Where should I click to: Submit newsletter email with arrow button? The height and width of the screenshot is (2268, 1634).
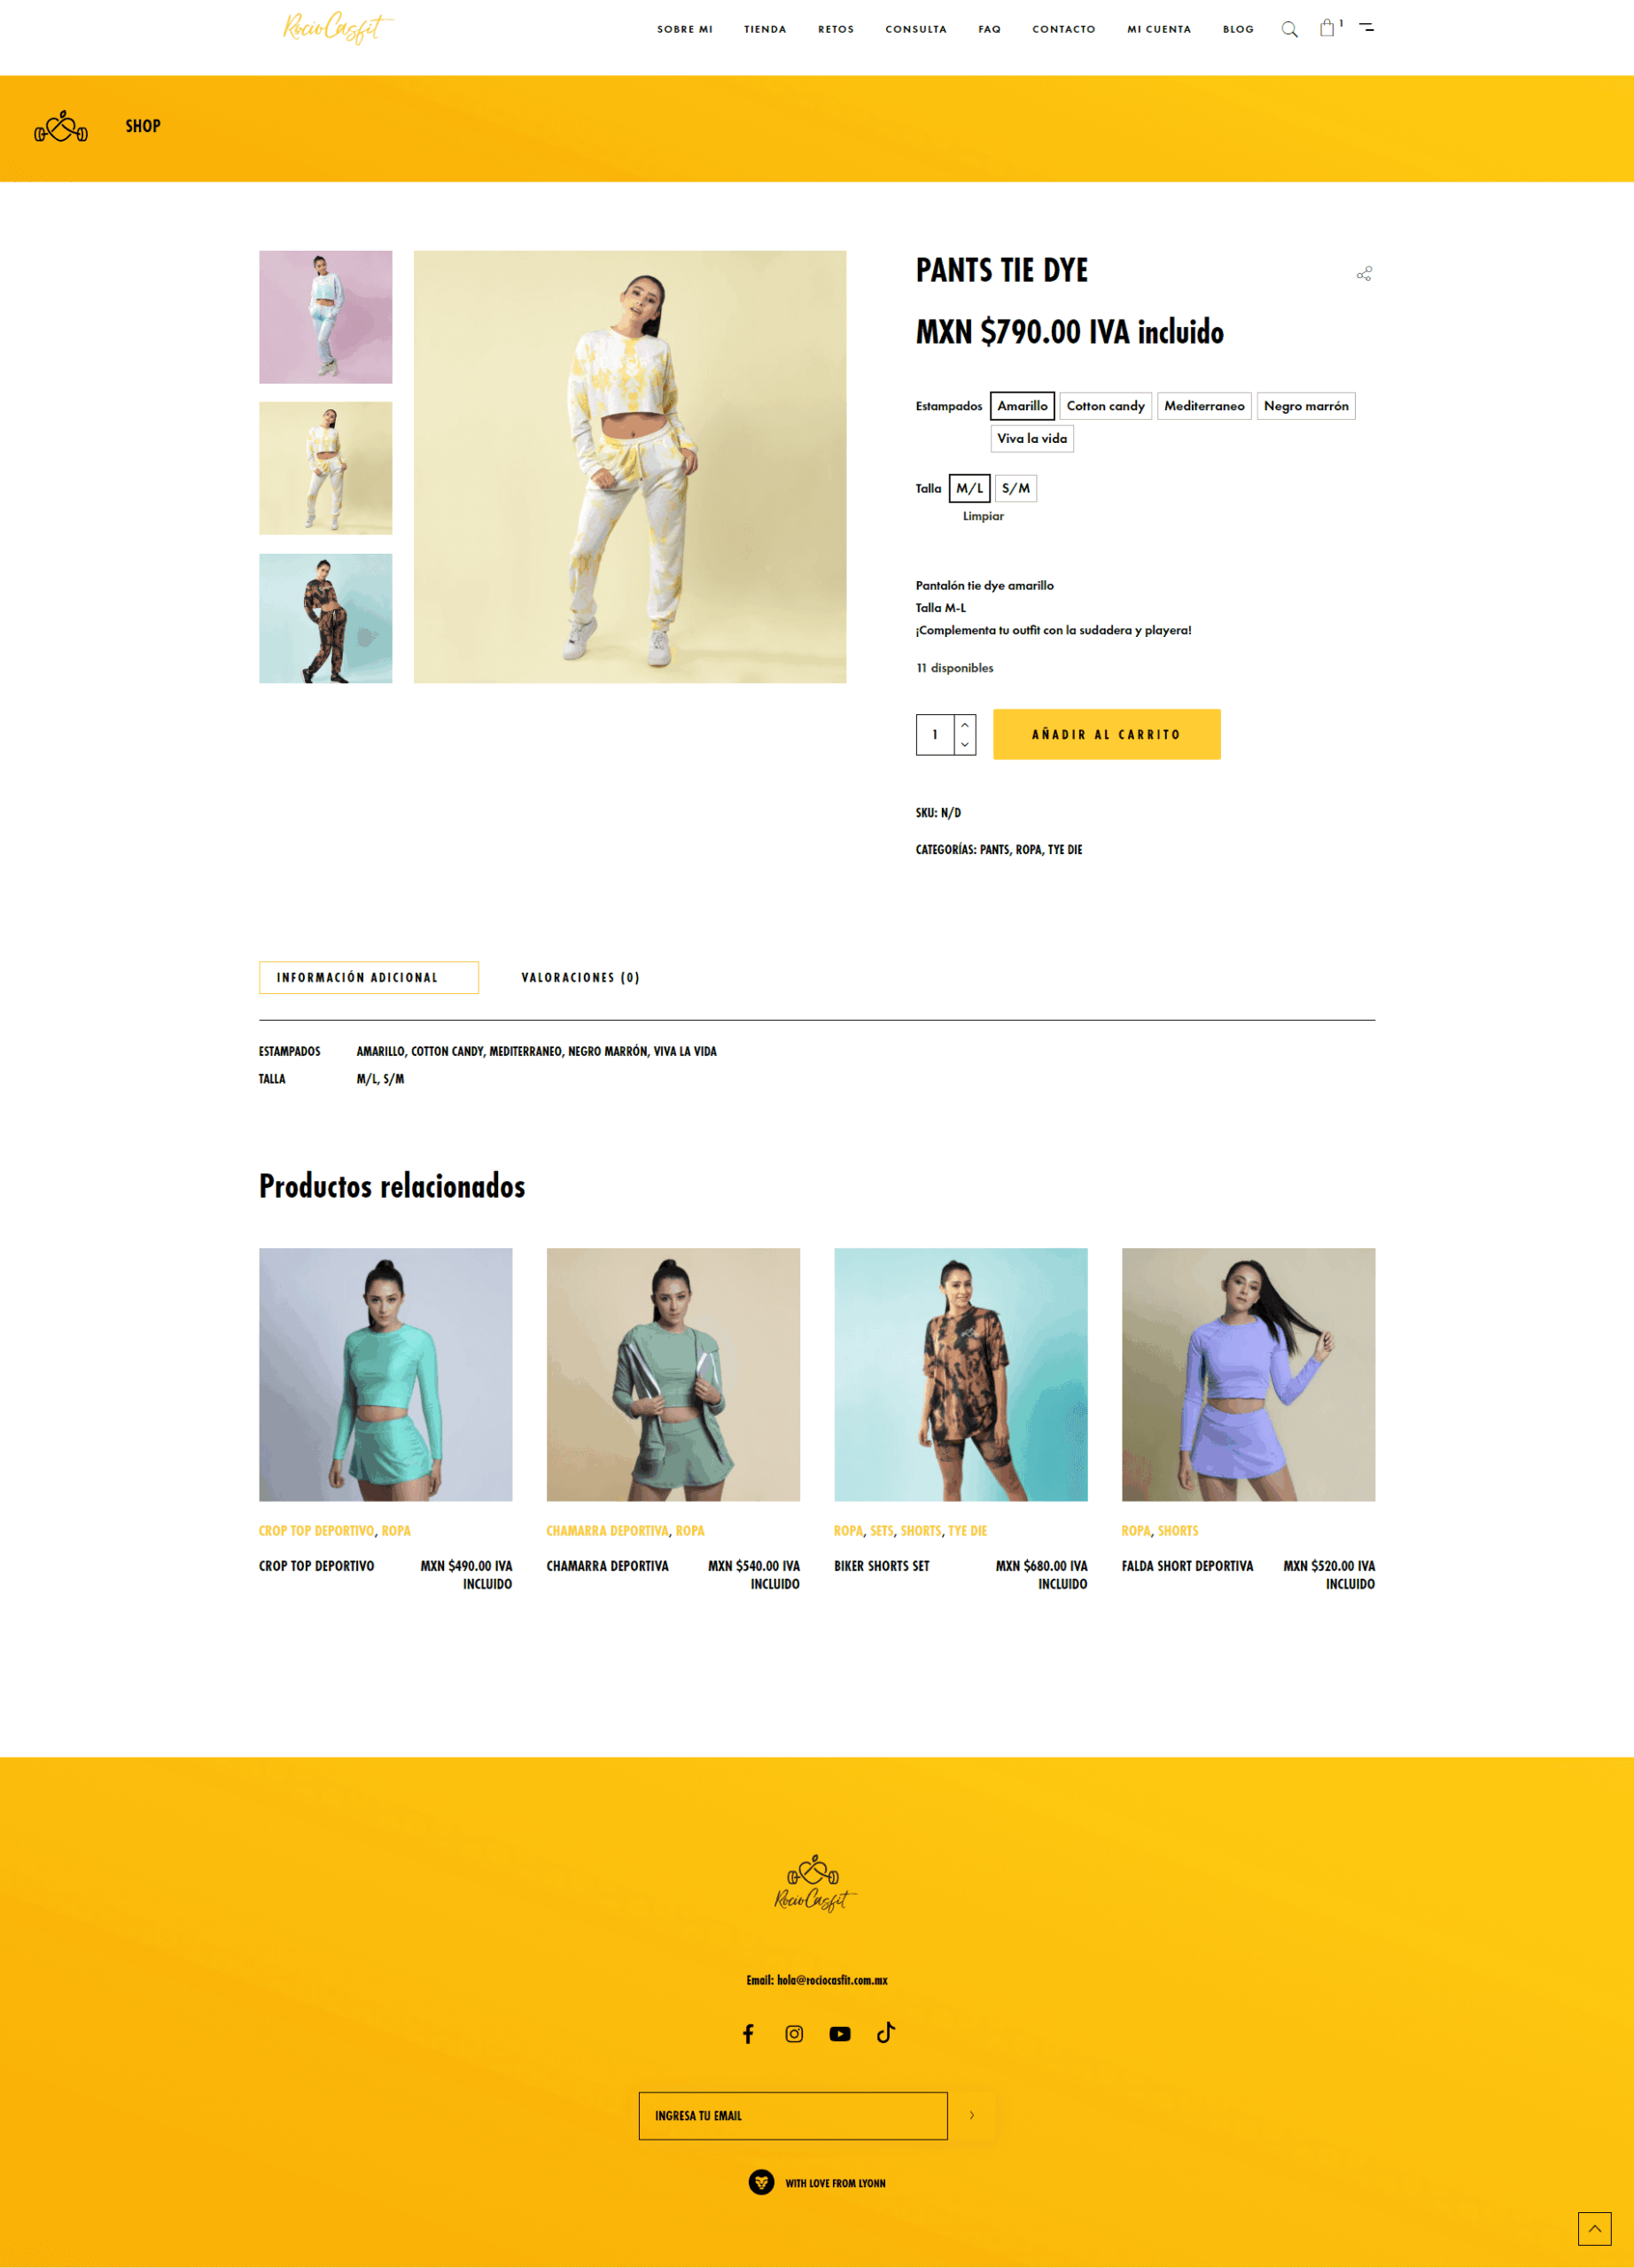[x=972, y=2115]
